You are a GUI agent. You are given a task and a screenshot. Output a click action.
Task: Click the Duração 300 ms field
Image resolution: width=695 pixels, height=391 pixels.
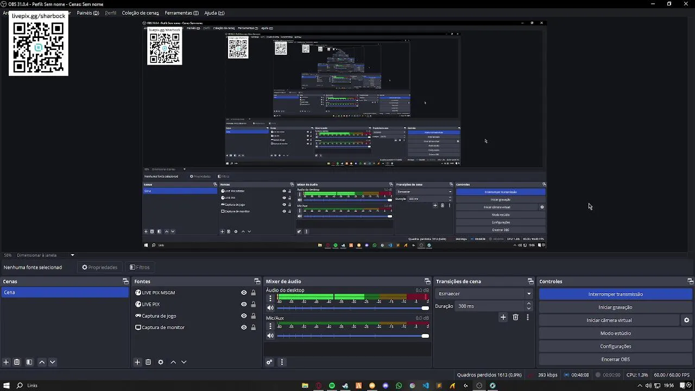490,306
